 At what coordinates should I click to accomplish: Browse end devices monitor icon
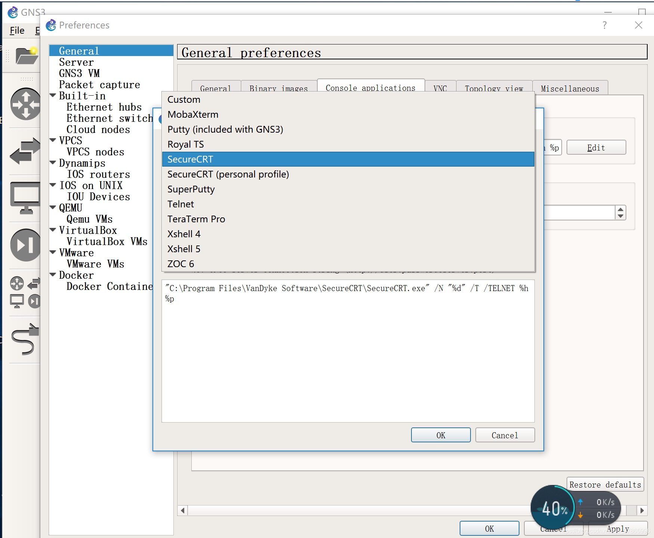(x=25, y=198)
